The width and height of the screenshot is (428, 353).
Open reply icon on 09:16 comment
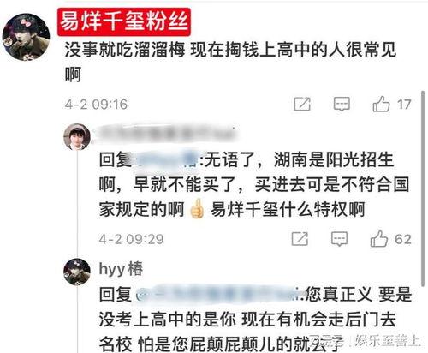[342, 104]
